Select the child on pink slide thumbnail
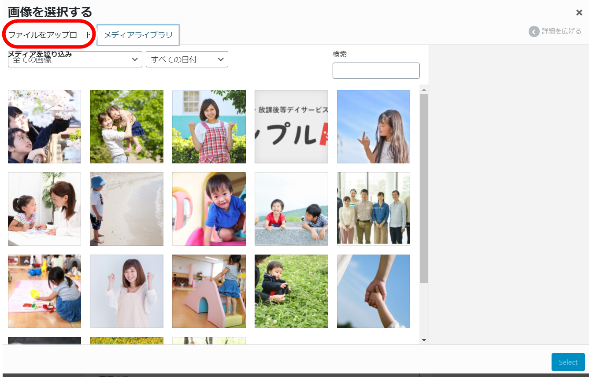 point(209,291)
